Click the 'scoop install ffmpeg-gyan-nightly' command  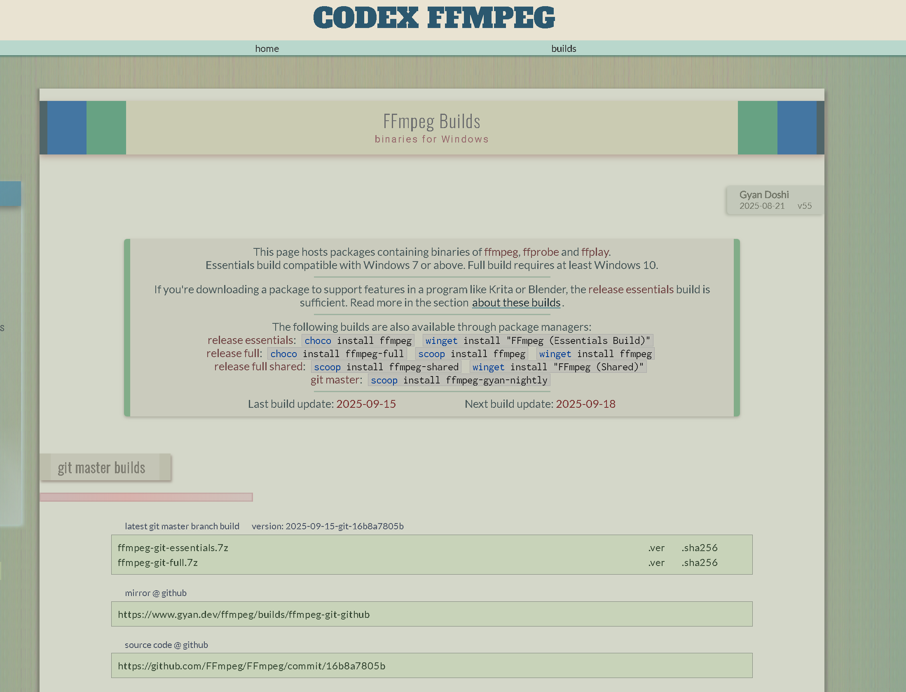point(459,380)
